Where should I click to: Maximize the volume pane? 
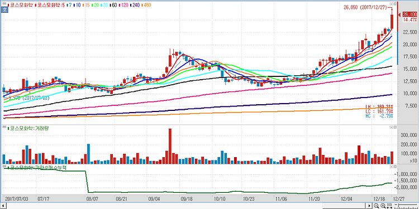click(x=391, y=128)
